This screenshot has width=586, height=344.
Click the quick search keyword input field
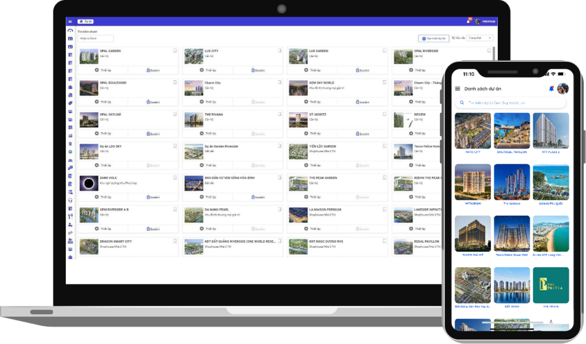(x=96, y=38)
